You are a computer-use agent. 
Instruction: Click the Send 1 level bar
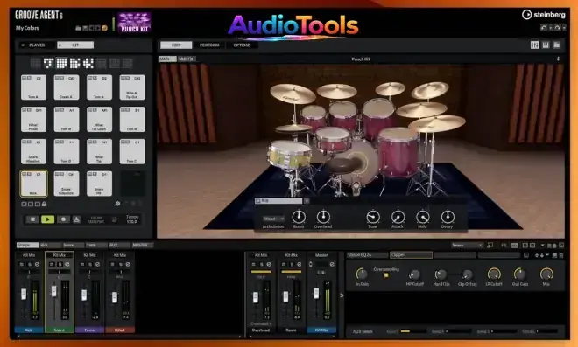coord(412,331)
